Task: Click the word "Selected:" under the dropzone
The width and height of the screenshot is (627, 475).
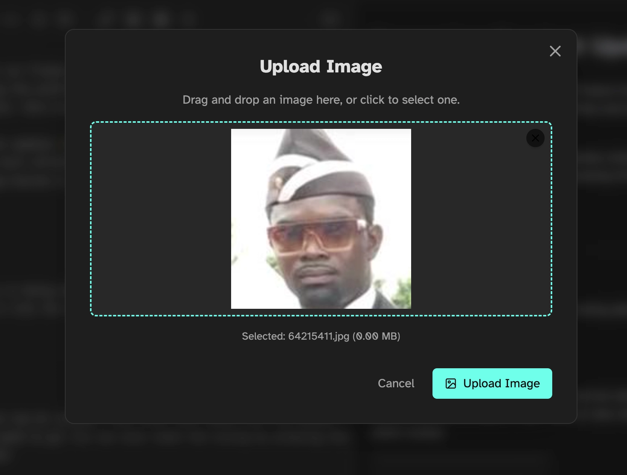Action: coord(264,336)
